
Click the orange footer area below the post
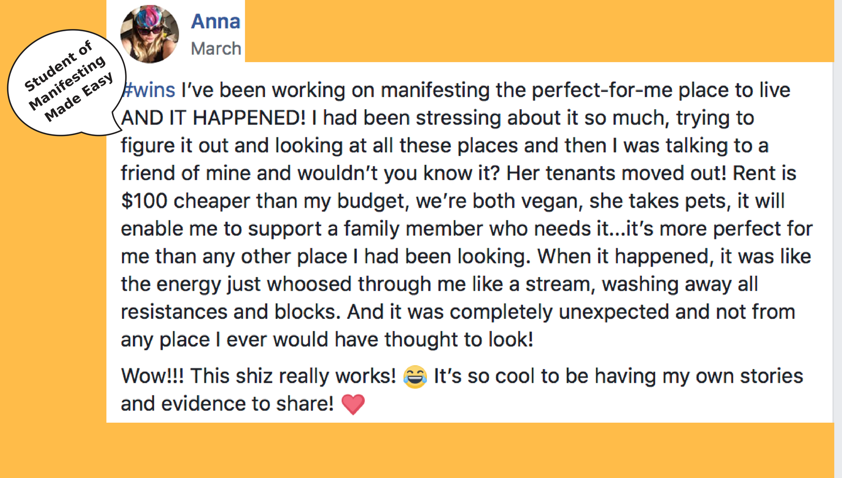(x=470, y=450)
